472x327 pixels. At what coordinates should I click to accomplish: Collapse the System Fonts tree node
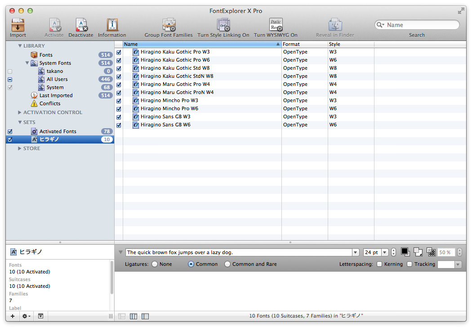click(27, 63)
